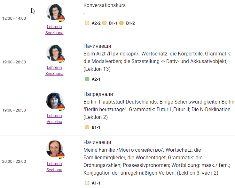Click the B1-1 dot in the Напреднали row
The width and height of the screenshot is (235, 188).
pyautogui.click(x=87, y=127)
